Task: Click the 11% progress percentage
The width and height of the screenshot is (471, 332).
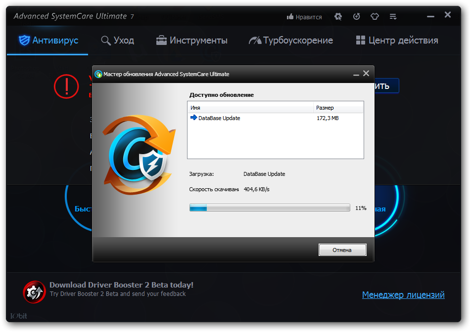Action: pyautogui.click(x=361, y=208)
